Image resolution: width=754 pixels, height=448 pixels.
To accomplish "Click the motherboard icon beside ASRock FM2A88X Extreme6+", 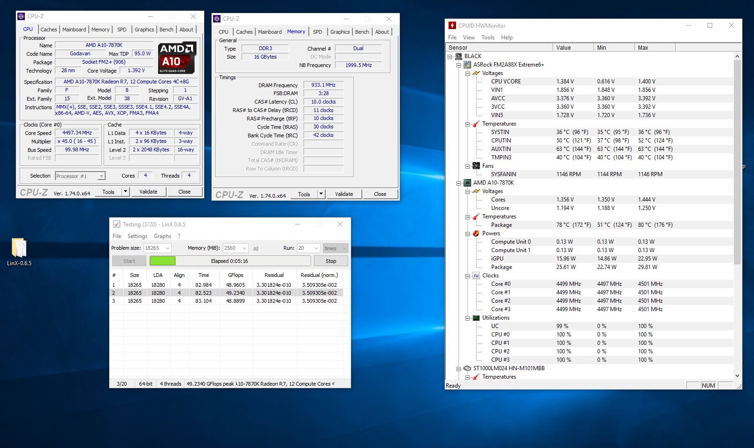I will point(467,65).
